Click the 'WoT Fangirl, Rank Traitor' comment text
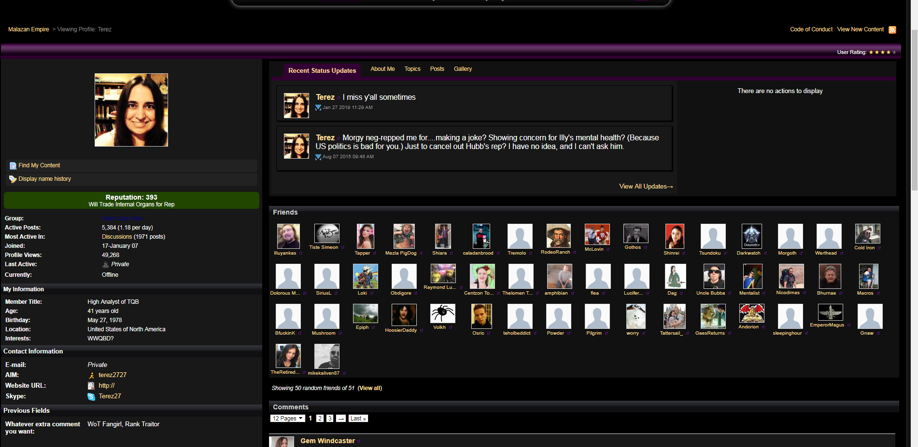 pos(123,424)
